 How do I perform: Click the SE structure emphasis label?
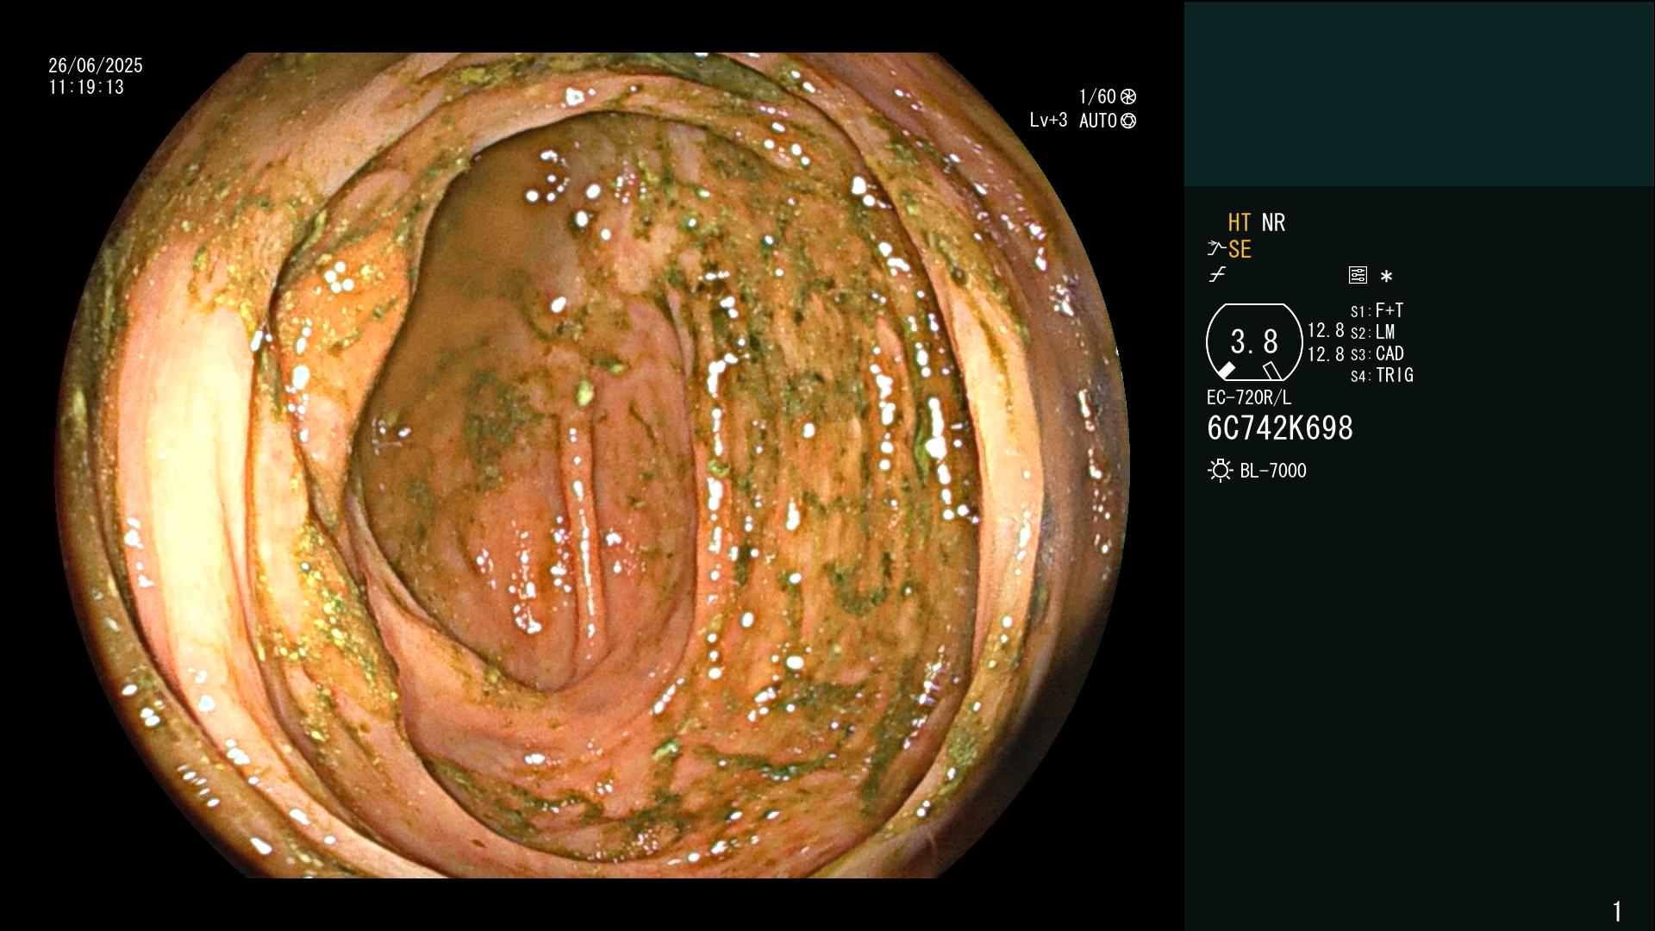[x=1240, y=249]
